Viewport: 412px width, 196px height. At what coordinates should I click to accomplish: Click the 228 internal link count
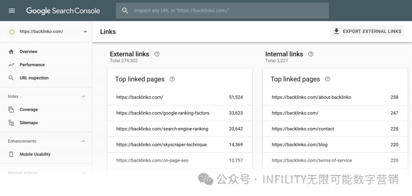click(x=394, y=129)
